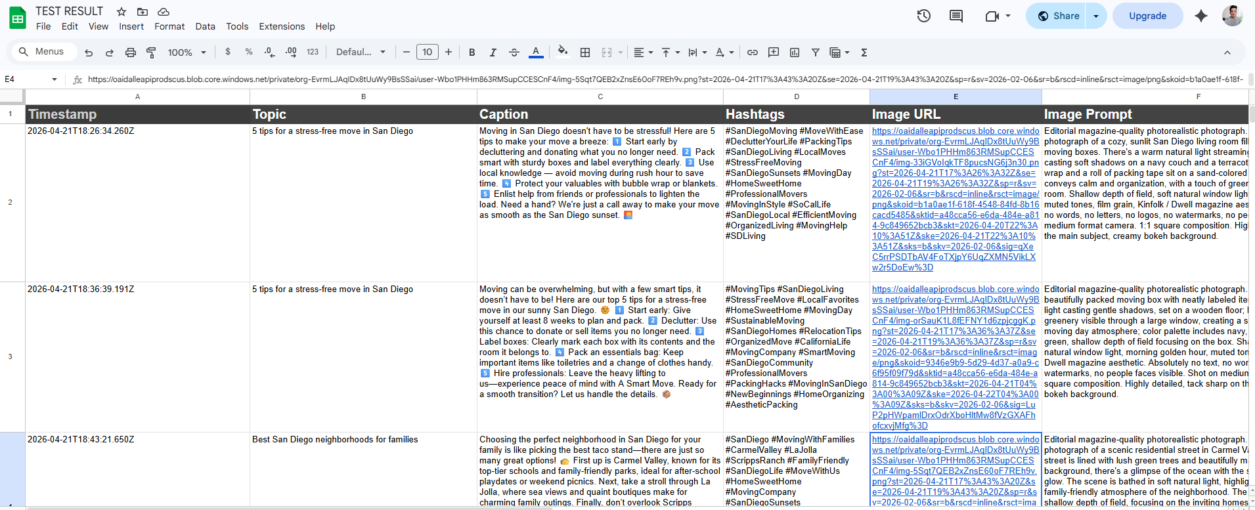The image size is (1255, 510).
Task: Undo the last action
Action: (89, 53)
